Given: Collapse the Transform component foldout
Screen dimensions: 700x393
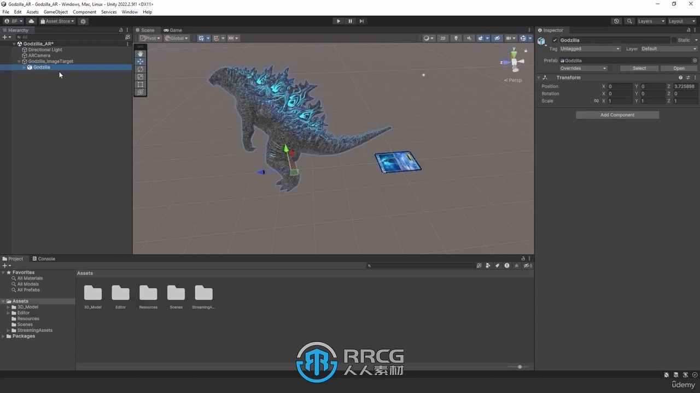Looking at the screenshot, I should click(x=539, y=78).
